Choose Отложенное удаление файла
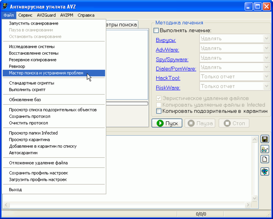The height and width of the screenshot is (219, 273). coord(54,163)
